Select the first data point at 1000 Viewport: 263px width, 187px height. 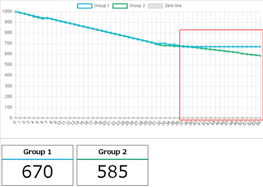tap(15, 12)
